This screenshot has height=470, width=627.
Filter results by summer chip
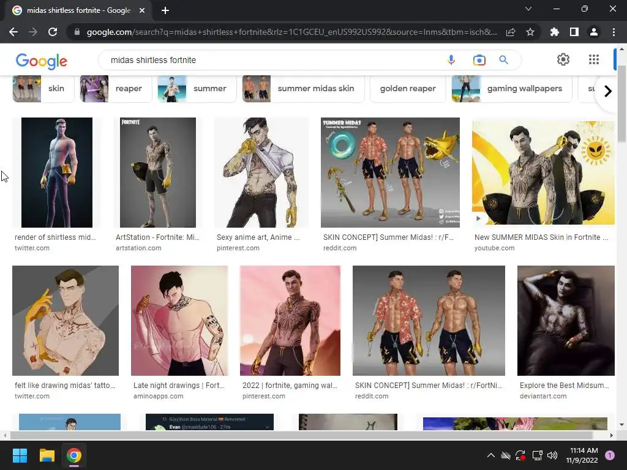[197, 89]
